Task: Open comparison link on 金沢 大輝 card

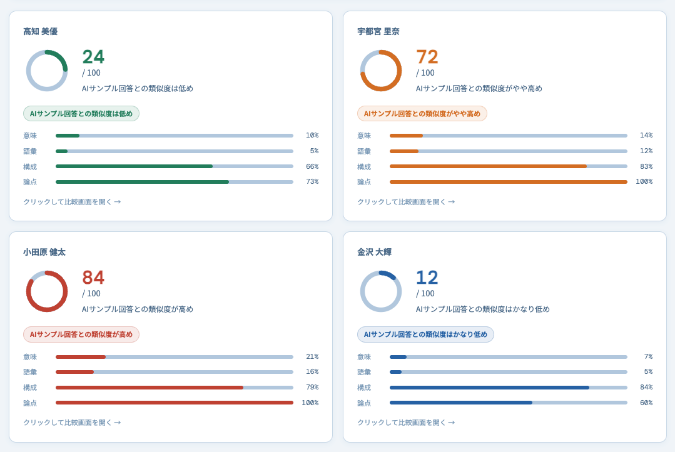Action: click(406, 423)
